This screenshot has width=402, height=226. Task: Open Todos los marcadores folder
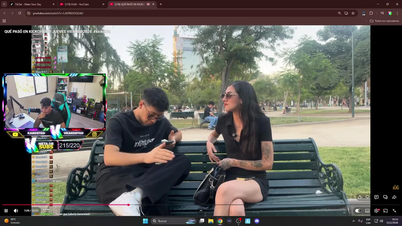pos(384,21)
